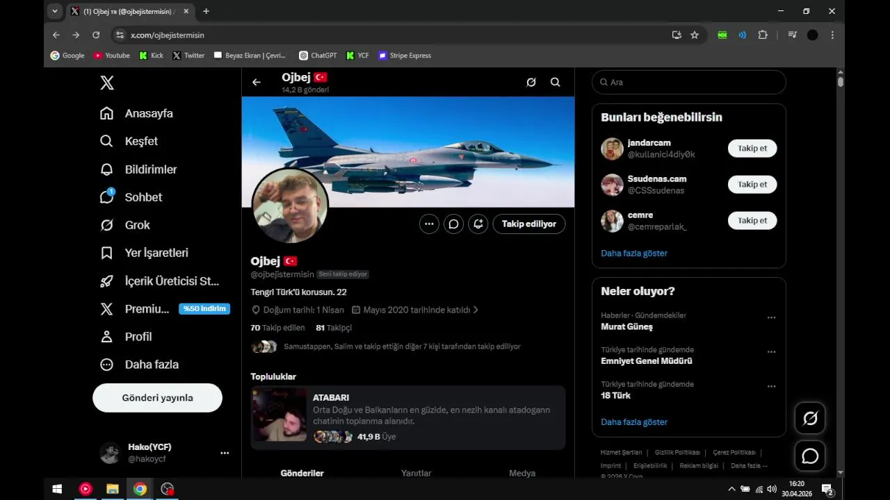Open Murat Güneş trend options dots
This screenshot has height=500, width=890.
[x=771, y=317]
